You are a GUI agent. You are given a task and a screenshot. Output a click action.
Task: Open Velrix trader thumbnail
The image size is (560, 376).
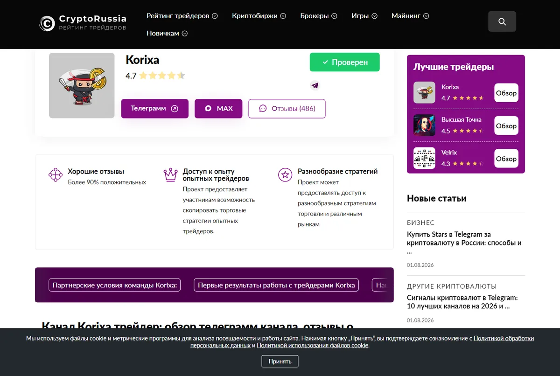pos(424,158)
